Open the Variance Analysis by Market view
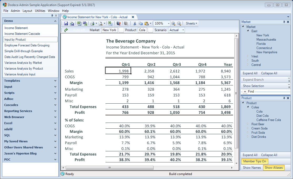 coord(23,63)
